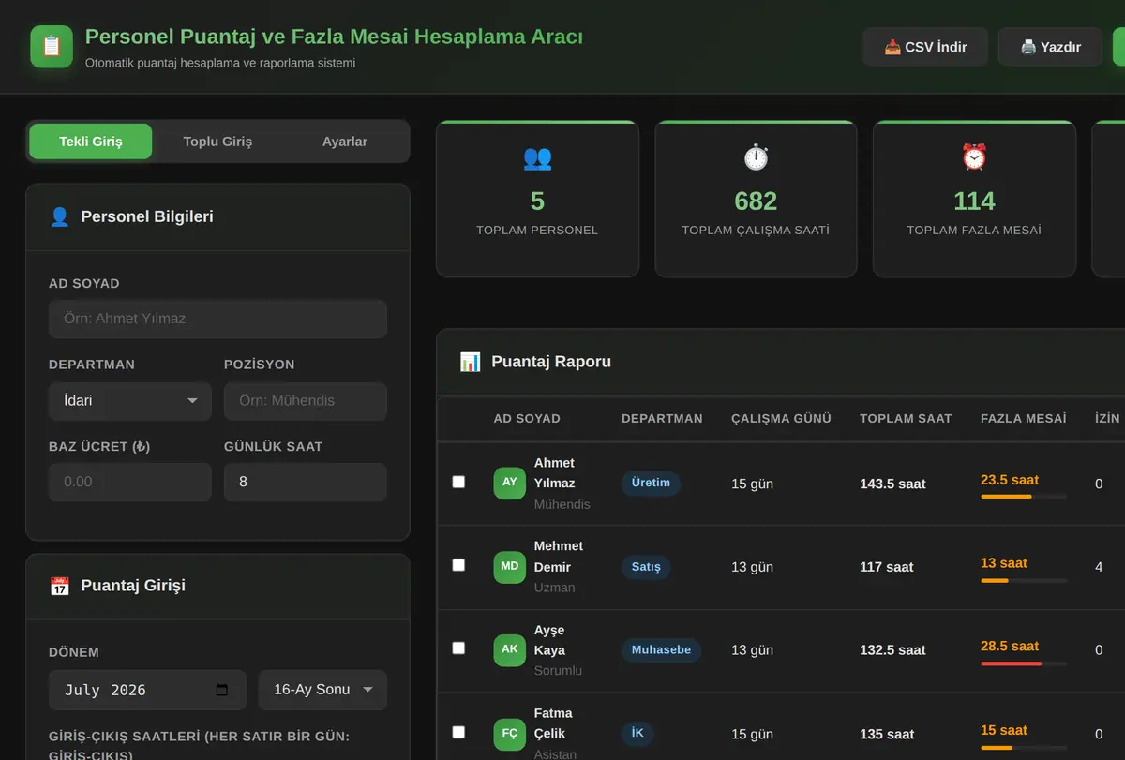Viewport: 1125px width, 760px height.
Task: Open the Departman dropdown showing İdari
Action: 130,400
